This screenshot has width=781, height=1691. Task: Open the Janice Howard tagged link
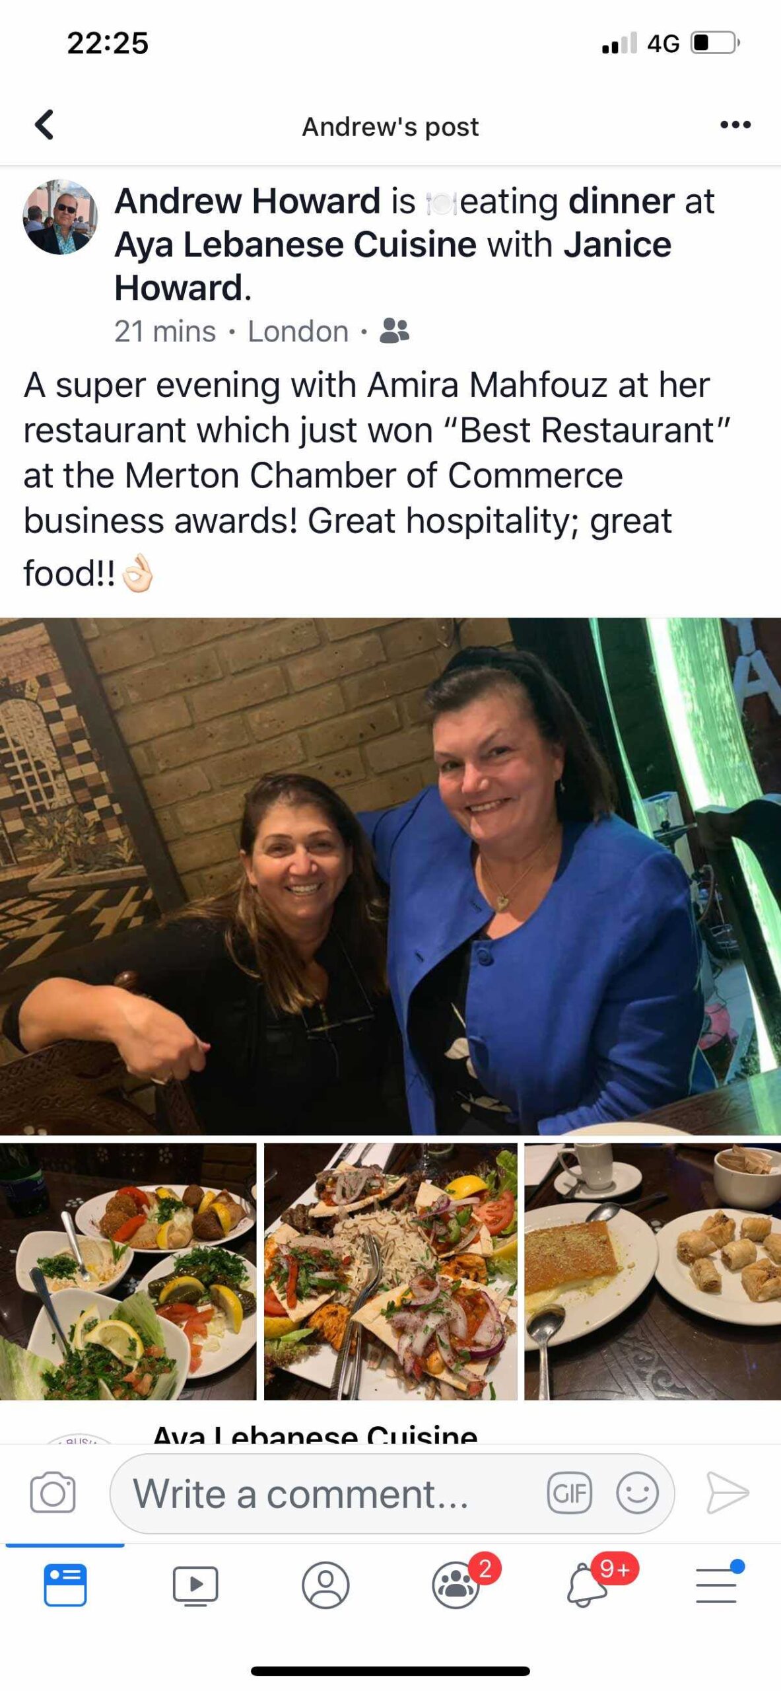[x=393, y=266]
